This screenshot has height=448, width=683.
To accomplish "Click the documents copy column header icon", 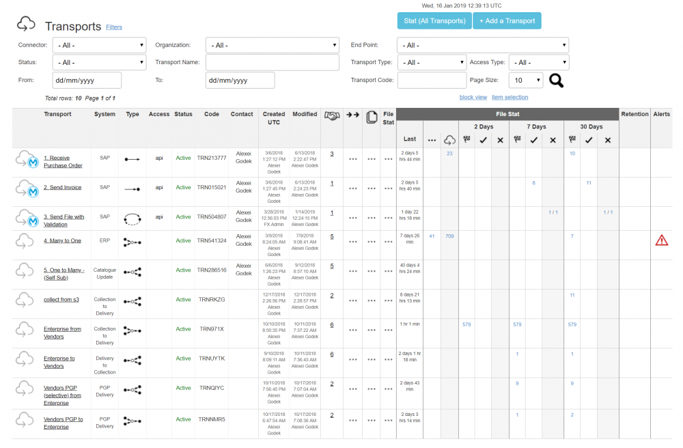I will tap(372, 117).
